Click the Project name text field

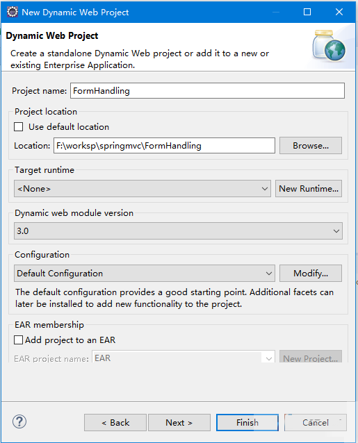[x=208, y=91]
